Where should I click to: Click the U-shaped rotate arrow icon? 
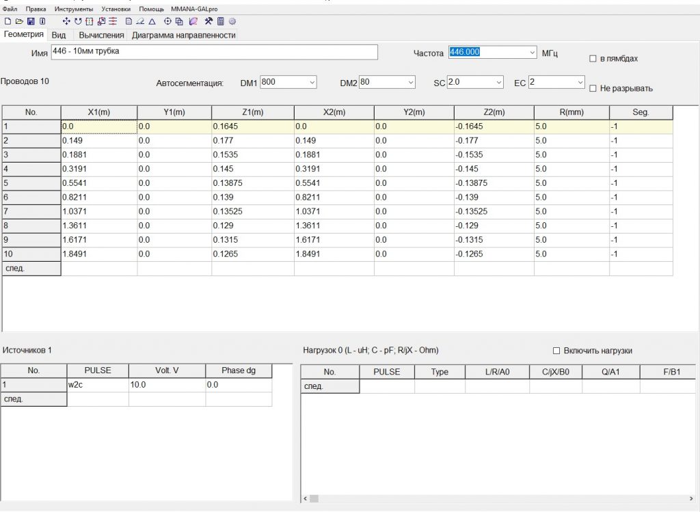point(78,22)
